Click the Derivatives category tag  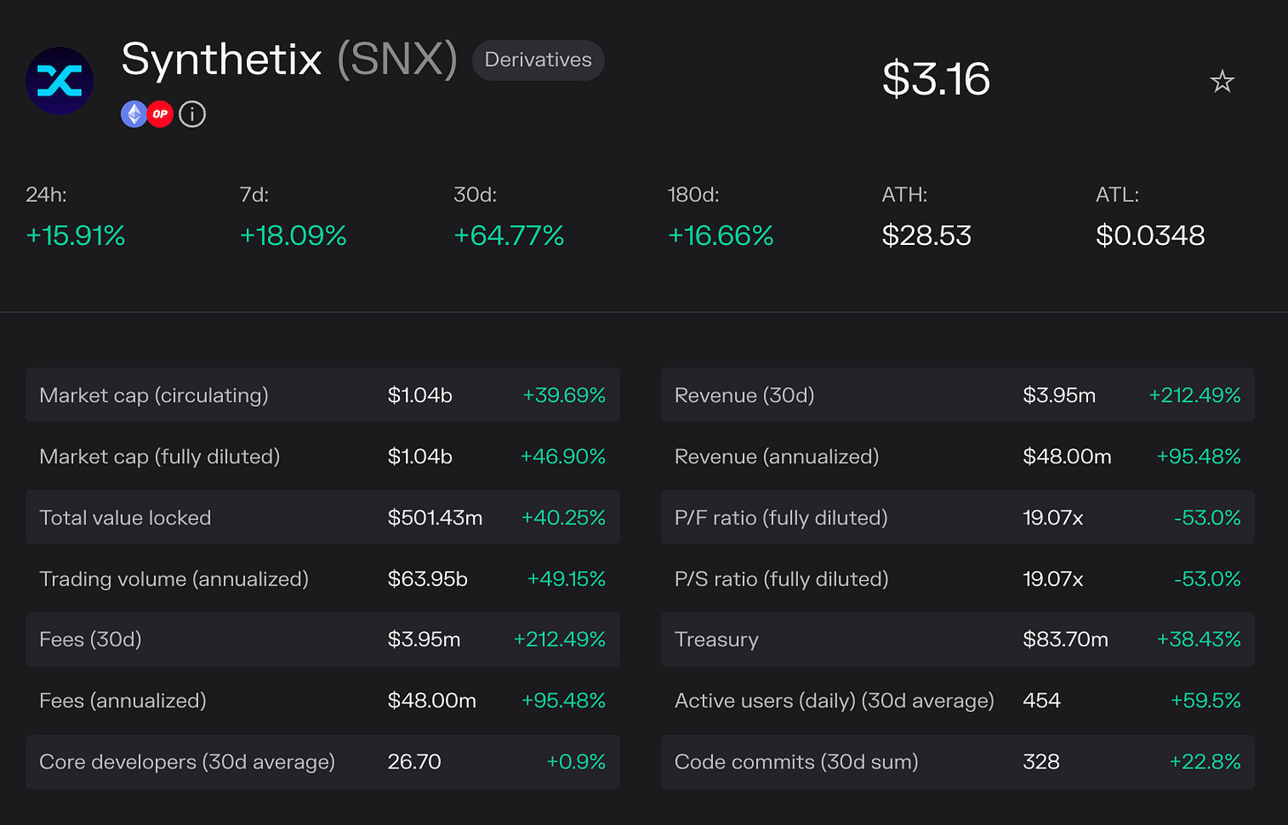(538, 60)
